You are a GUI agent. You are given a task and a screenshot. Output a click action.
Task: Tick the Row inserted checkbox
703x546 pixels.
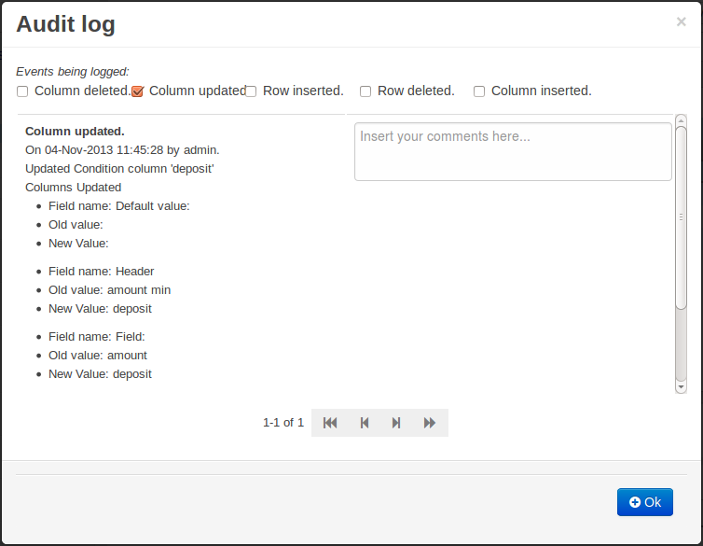point(251,91)
